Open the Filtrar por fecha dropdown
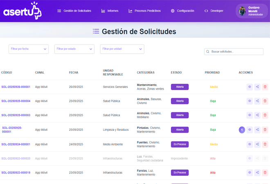 [x=29, y=49]
